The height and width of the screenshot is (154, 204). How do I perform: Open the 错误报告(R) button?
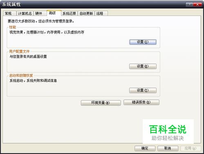pos(141,102)
